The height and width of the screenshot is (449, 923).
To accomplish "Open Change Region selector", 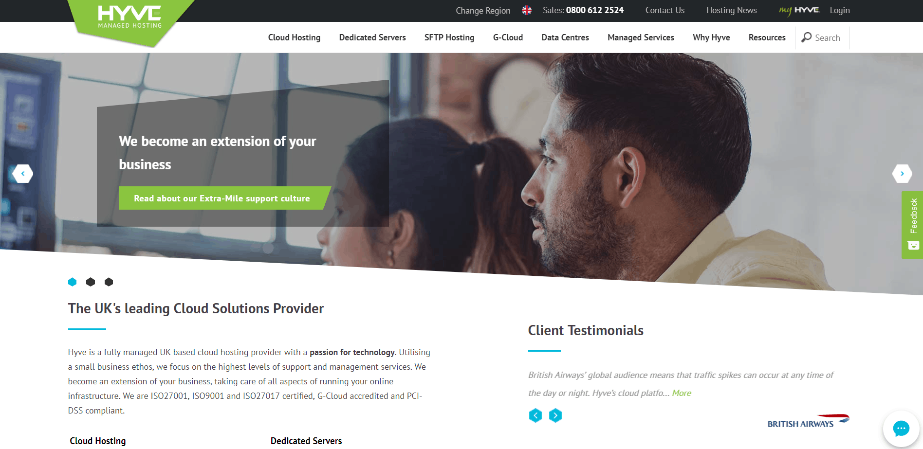I will 483,11.
